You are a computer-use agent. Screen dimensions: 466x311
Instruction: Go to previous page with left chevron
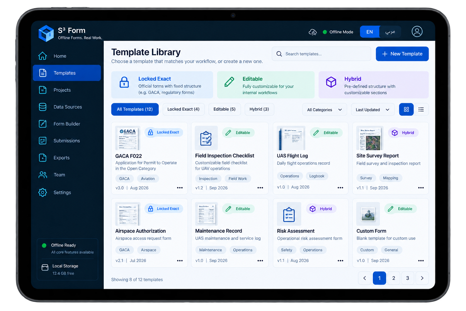tap(365, 278)
